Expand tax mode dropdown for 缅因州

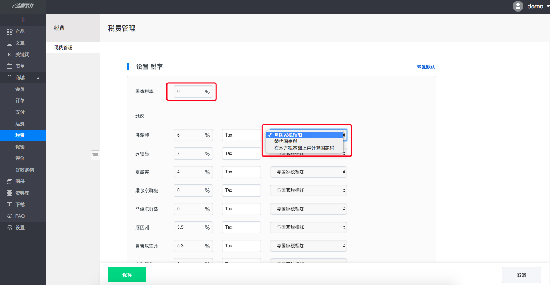coord(308,227)
